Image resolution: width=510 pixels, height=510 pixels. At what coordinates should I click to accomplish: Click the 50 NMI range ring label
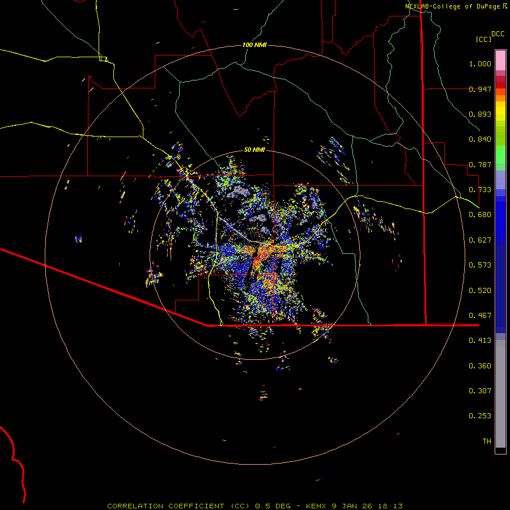coord(254,150)
